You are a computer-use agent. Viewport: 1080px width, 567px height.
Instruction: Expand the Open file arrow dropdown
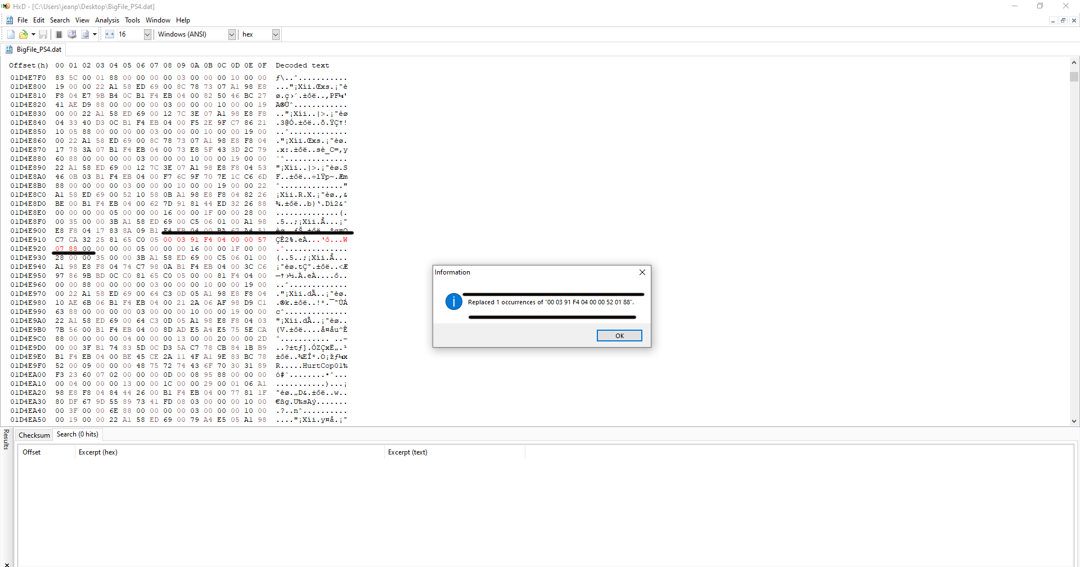[x=33, y=34]
